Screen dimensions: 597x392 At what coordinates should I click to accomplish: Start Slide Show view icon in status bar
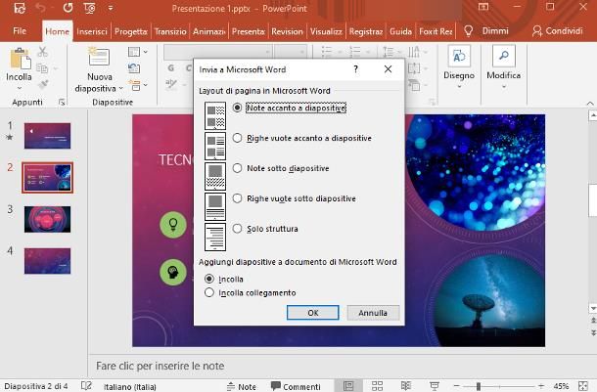tap(434, 386)
